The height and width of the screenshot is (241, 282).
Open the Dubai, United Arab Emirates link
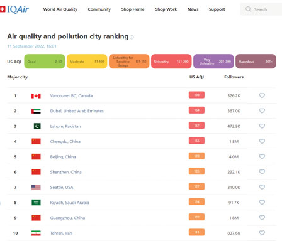(x=77, y=111)
